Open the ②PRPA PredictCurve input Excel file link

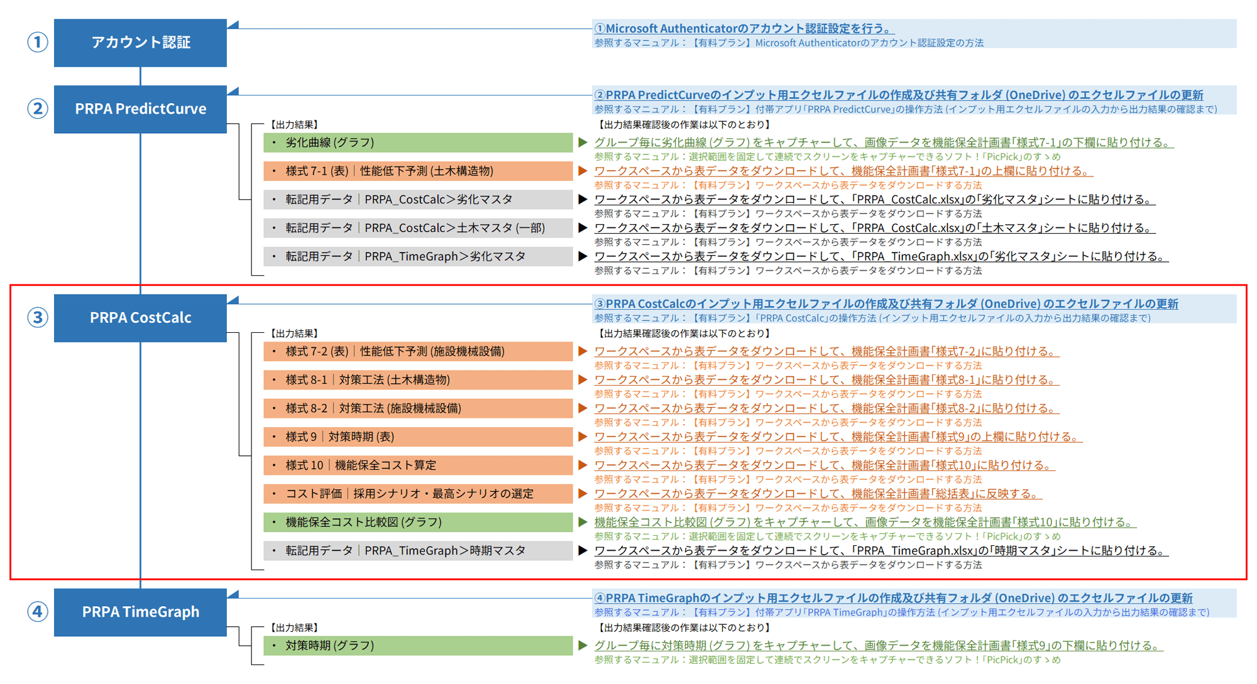(x=898, y=95)
